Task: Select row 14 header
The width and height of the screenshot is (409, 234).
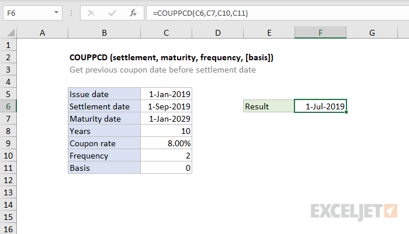Action: coord(8,205)
